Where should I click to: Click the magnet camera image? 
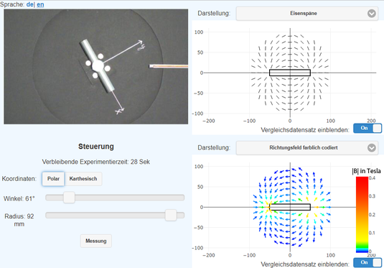point(96,67)
